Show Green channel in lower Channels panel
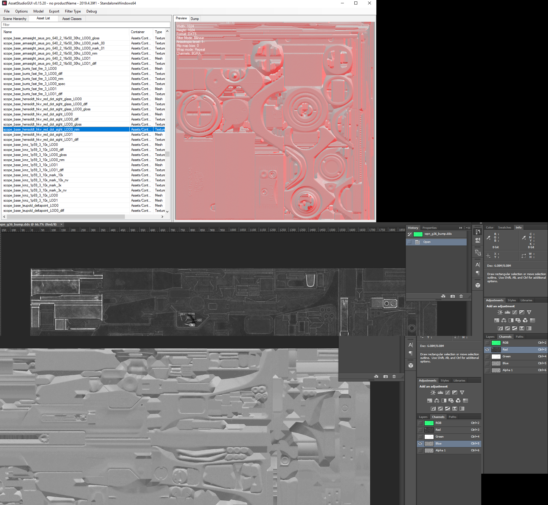 pos(420,437)
